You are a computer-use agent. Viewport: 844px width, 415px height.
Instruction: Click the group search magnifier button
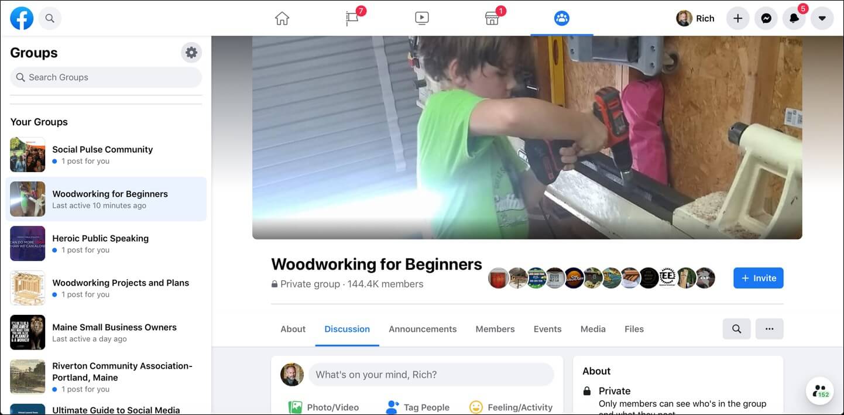point(737,329)
